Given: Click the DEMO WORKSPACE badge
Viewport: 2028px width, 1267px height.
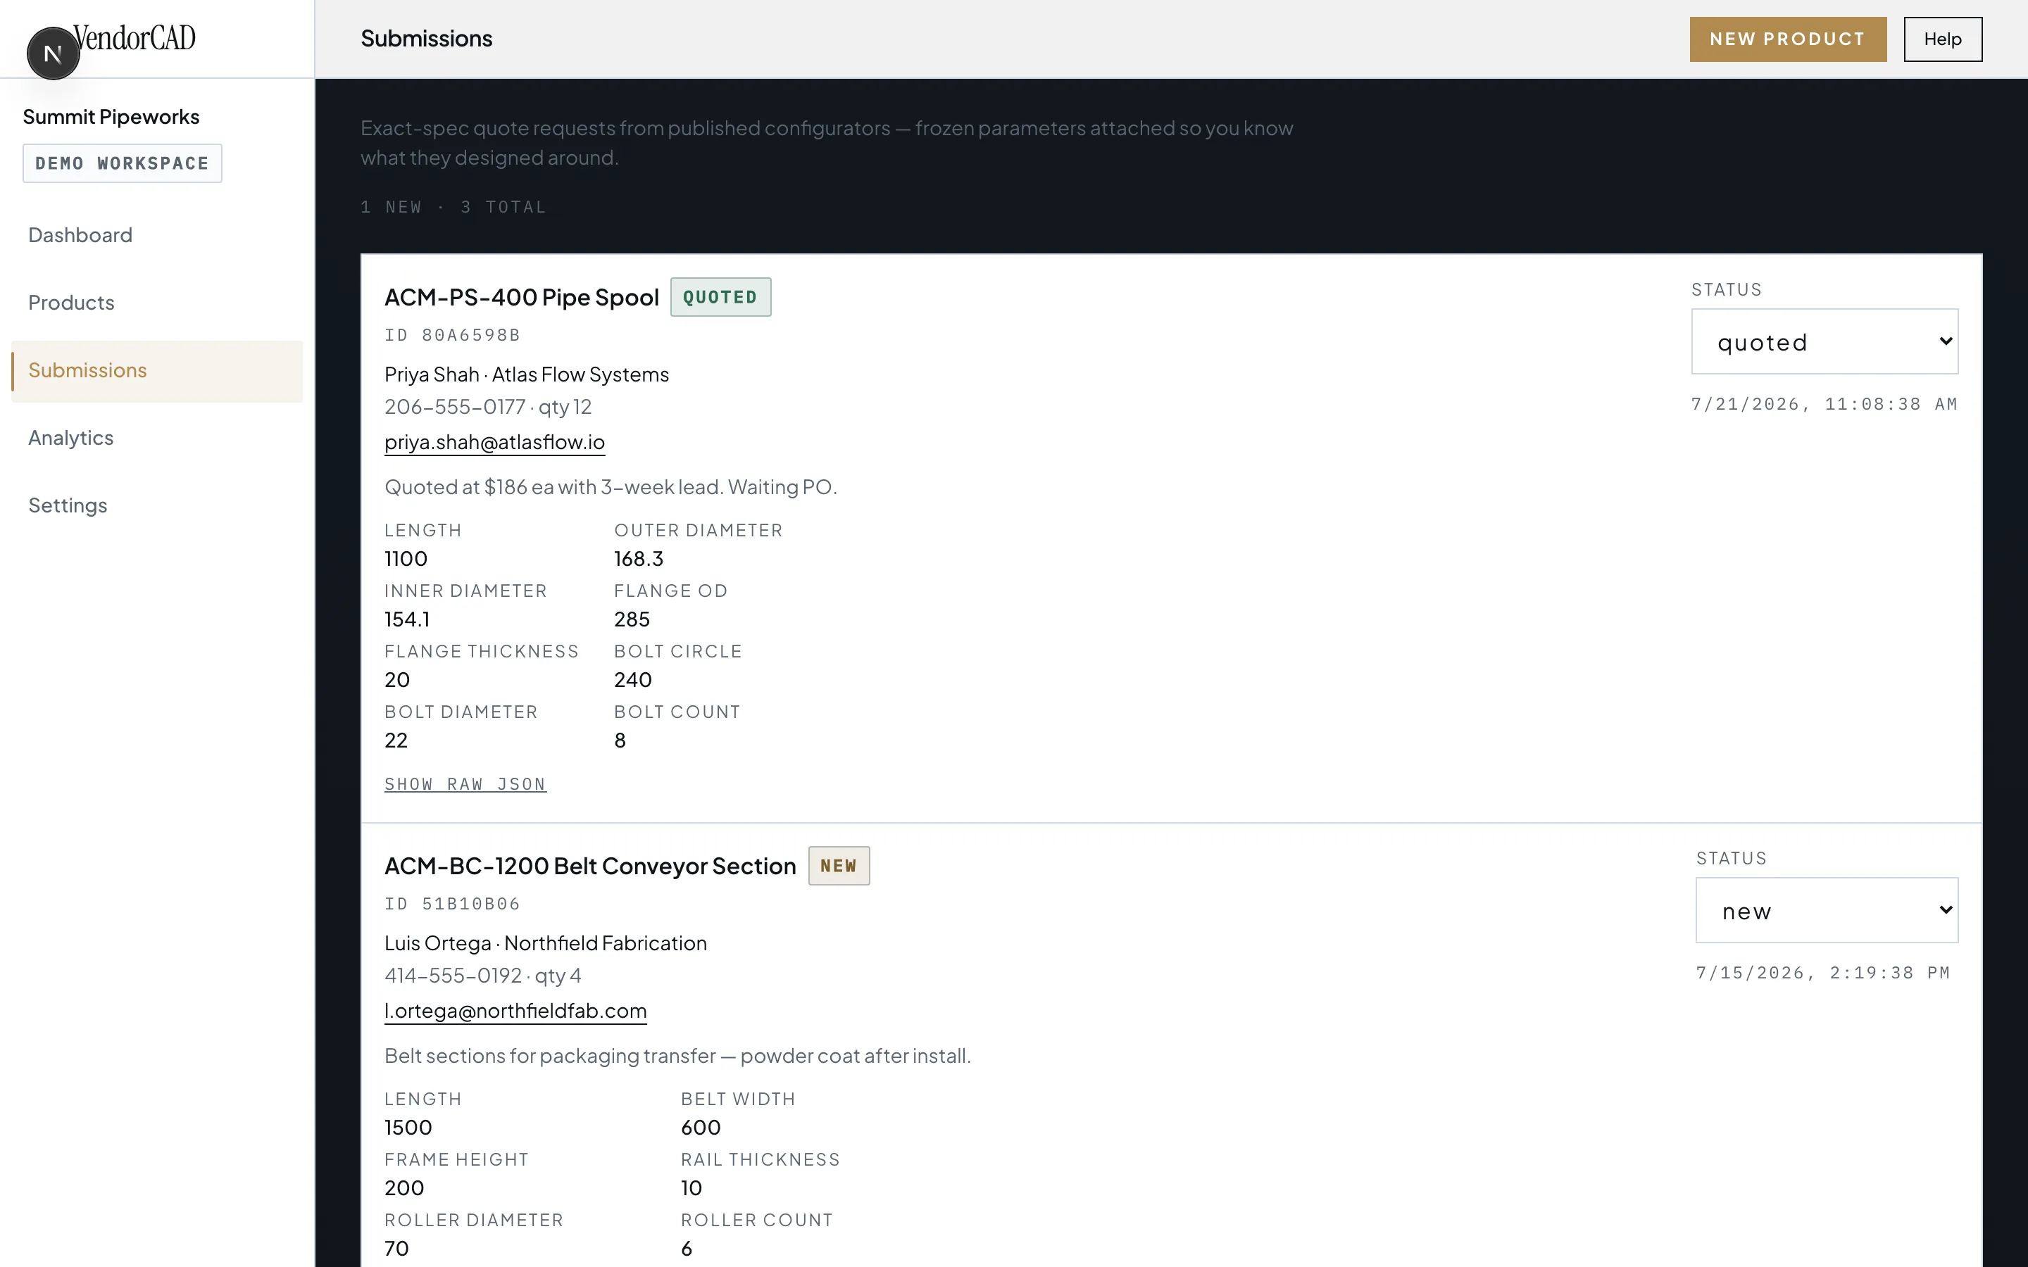Looking at the screenshot, I should 123,163.
